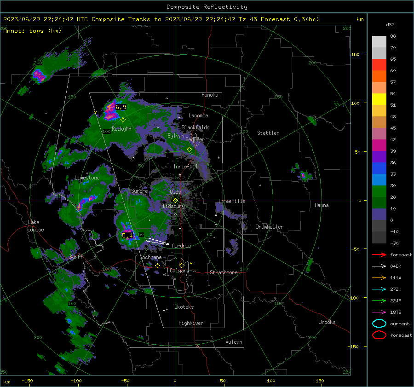Pick the red 65 dBZ color swatch

tap(379, 65)
